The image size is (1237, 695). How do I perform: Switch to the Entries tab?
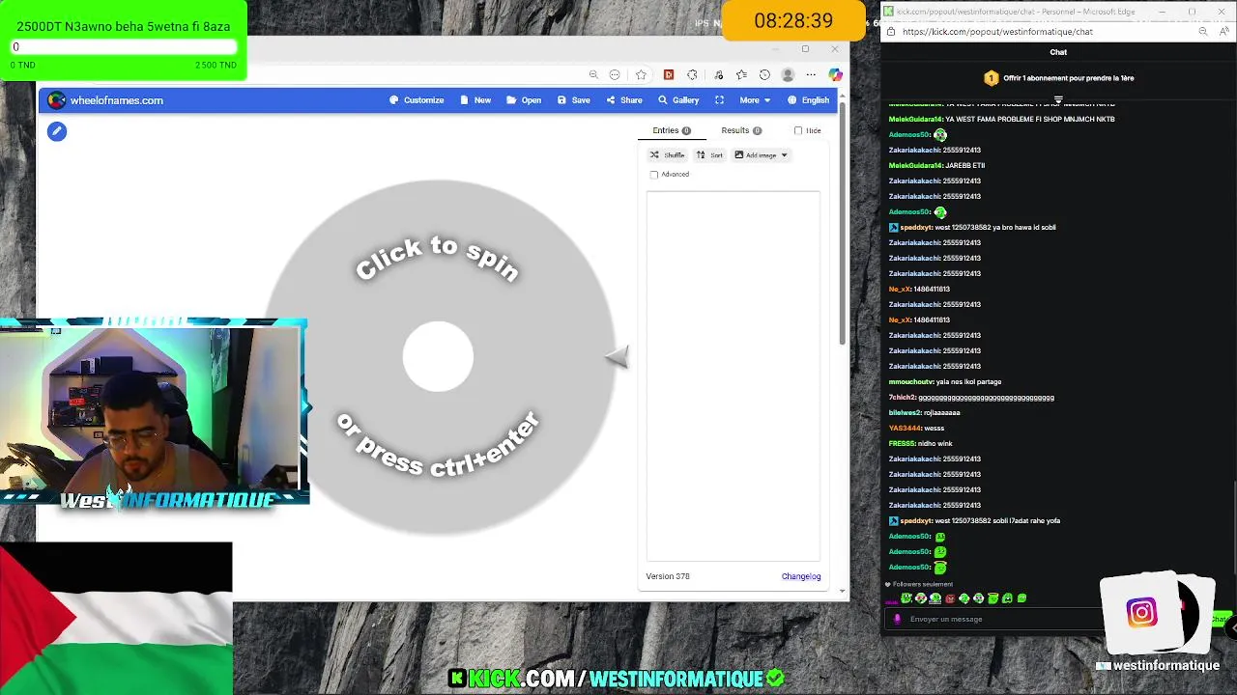pos(672,130)
